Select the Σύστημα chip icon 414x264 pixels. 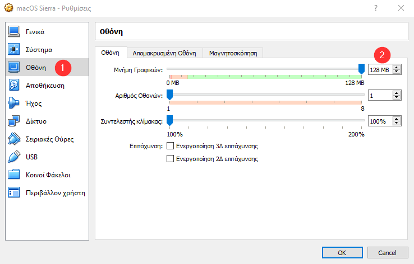click(x=13, y=49)
